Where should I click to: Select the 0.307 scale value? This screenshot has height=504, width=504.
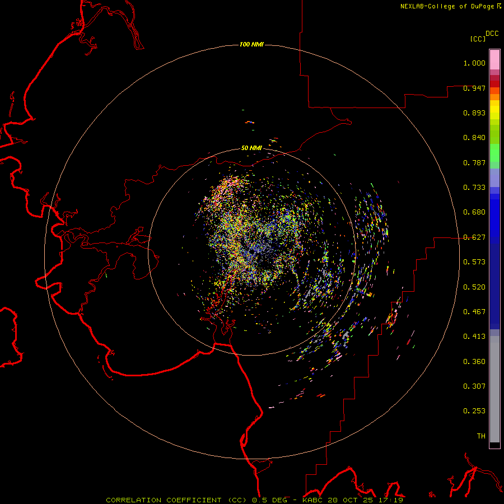pyautogui.click(x=474, y=386)
